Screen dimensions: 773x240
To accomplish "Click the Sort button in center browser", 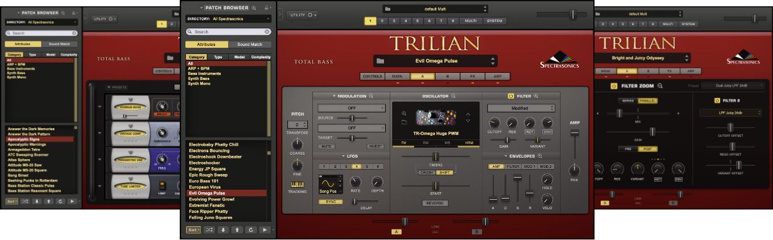I will [x=194, y=230].
